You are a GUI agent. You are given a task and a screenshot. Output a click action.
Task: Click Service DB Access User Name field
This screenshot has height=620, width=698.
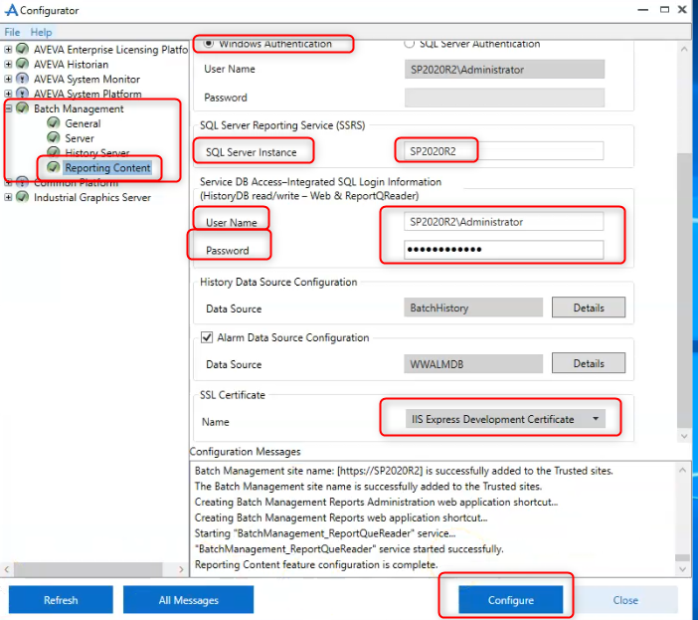(504, 222)
